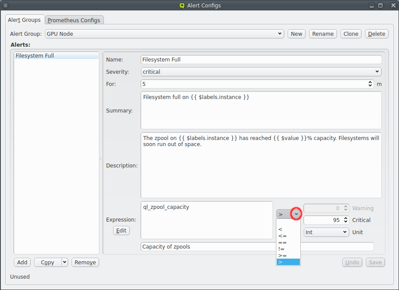Close the Alert Configs window
The height and width of the screenshot is (290, 399).
393,5
